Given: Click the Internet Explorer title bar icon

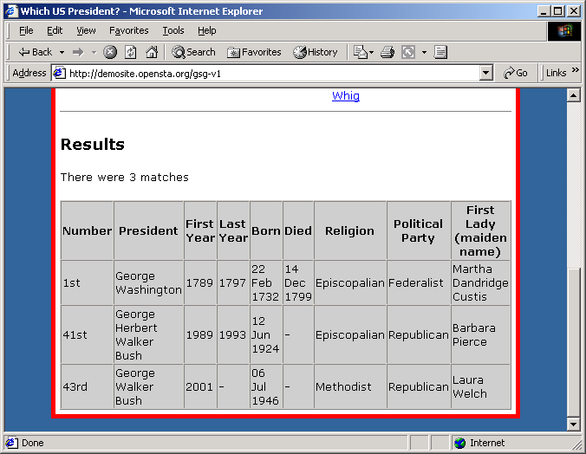Looking at the screenshot, I should (x=11, y=11).
